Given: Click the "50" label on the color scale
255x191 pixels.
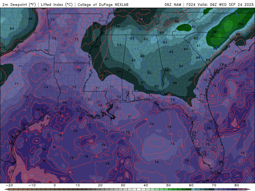Looking at the screenshot, I should tap(169, 185).
